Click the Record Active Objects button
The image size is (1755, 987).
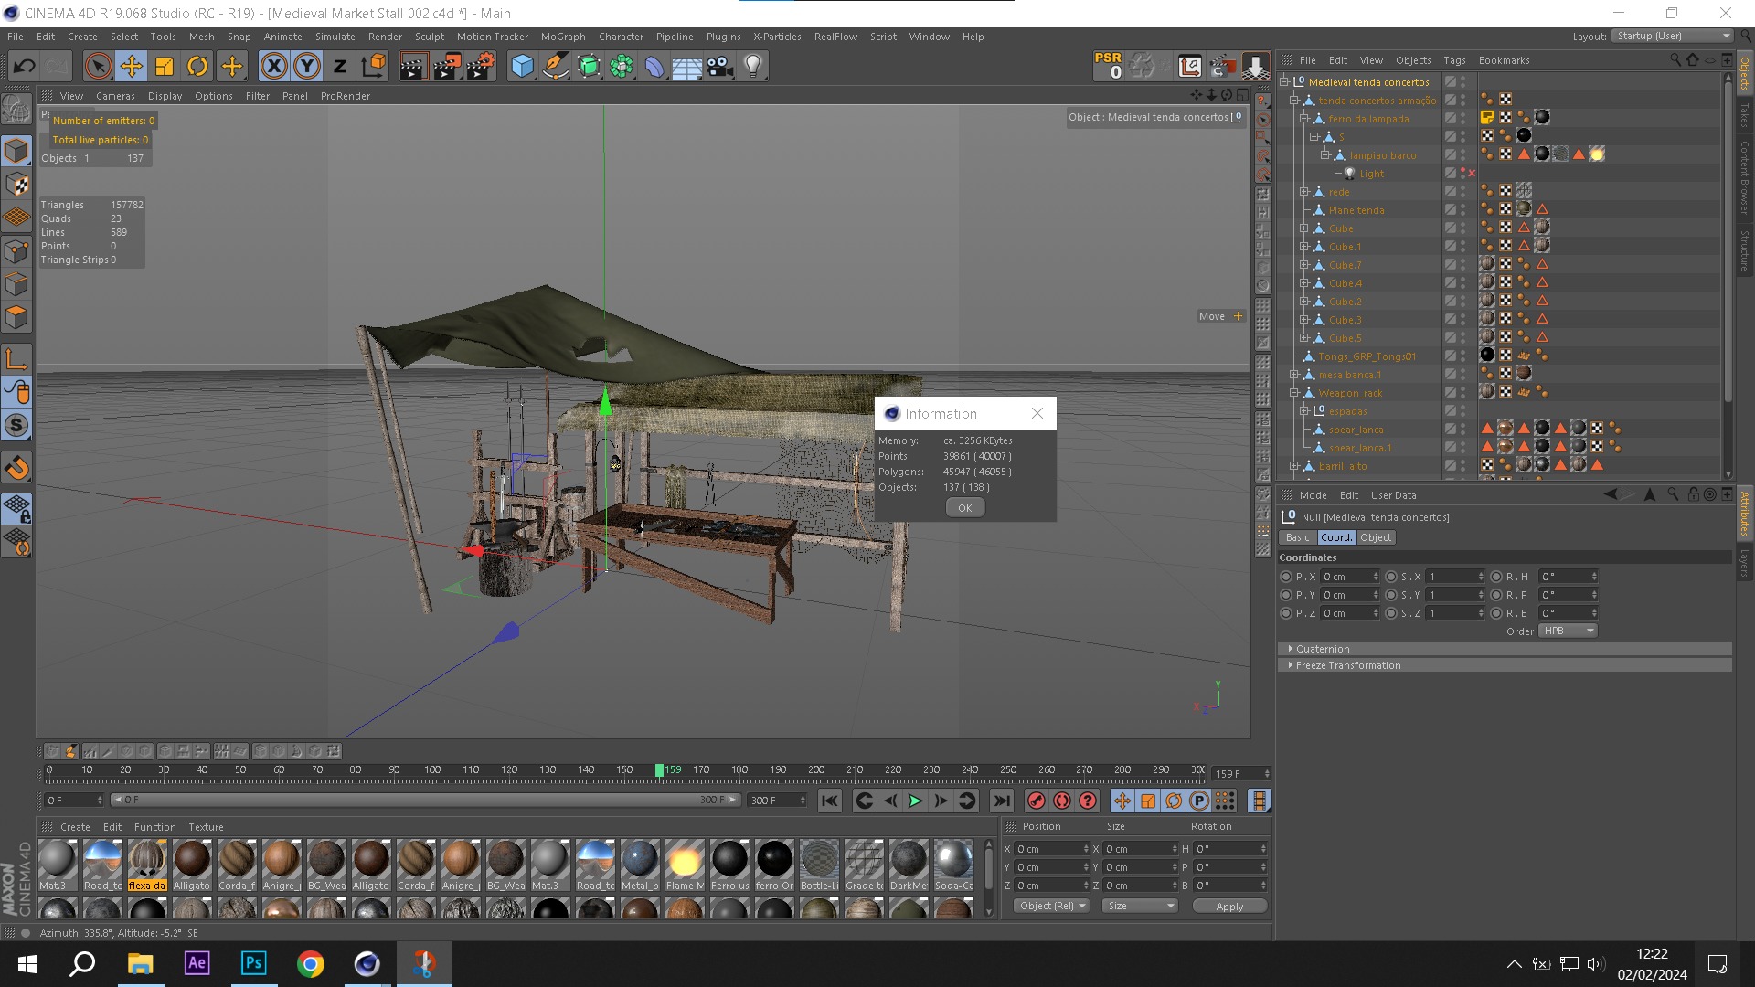pyautogui.click(x=1036, y=801)
